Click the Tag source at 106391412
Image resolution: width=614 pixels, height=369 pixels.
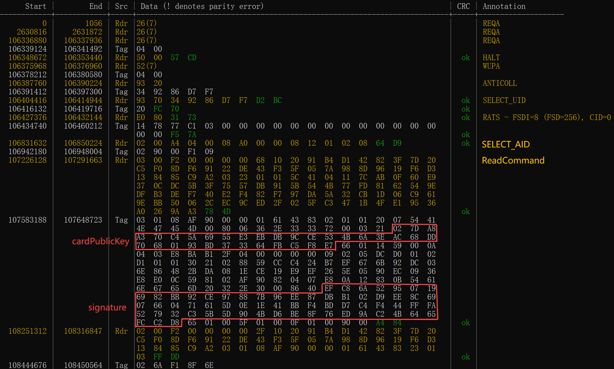click(121, 92)
